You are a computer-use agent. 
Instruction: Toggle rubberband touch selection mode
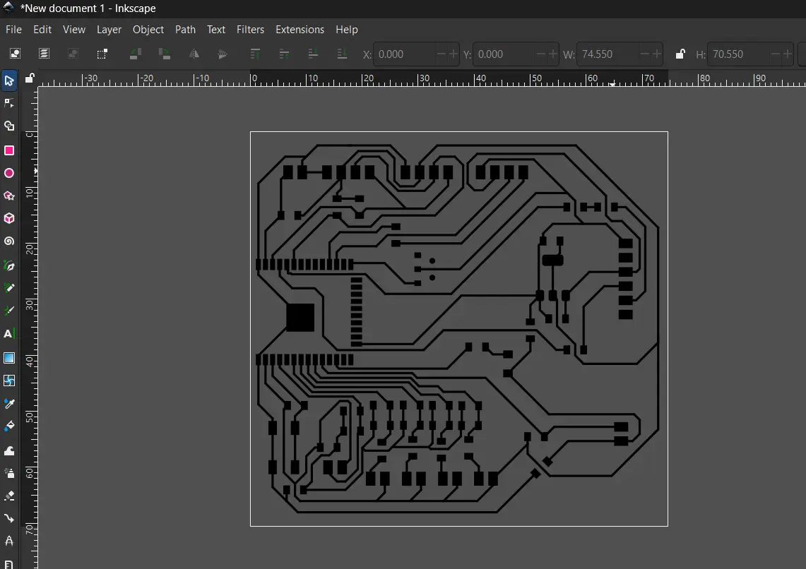pyautogui.click(x=102, y=54)
